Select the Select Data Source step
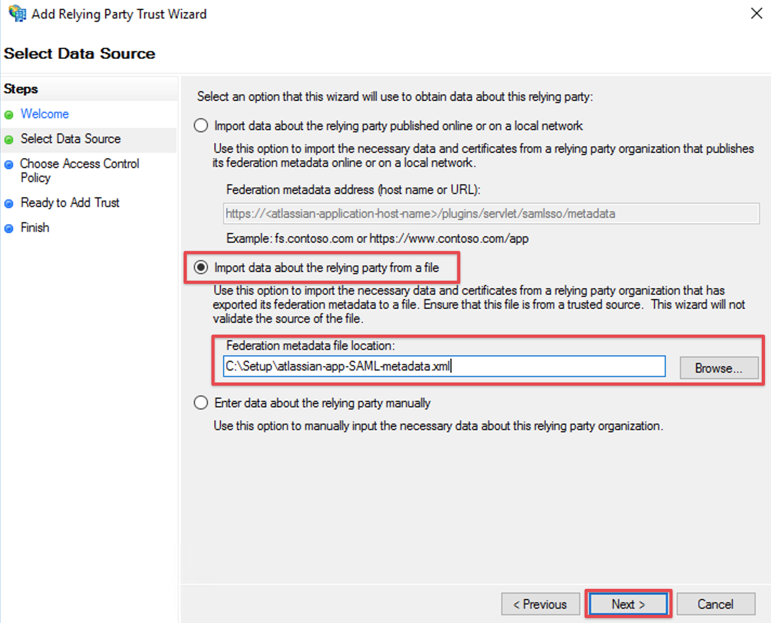Screen dimensions: 771x623 point(70,139)
